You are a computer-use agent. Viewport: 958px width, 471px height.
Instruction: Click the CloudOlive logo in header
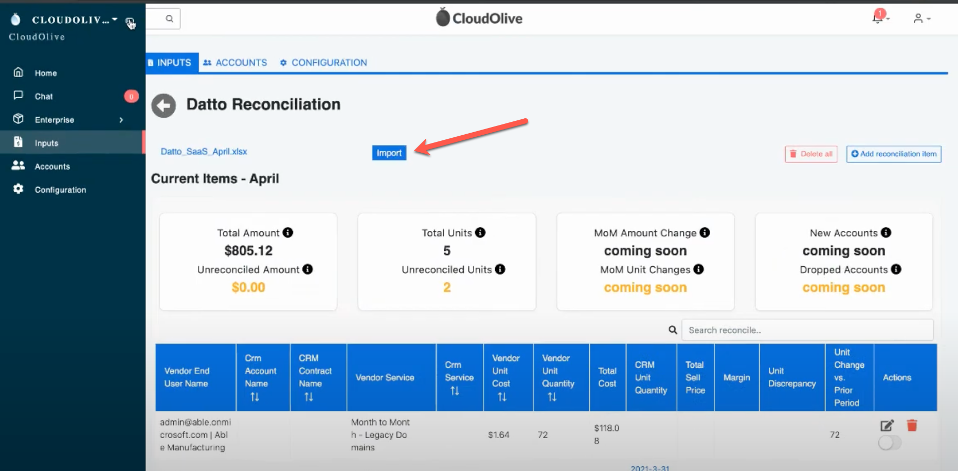point(479,18)
